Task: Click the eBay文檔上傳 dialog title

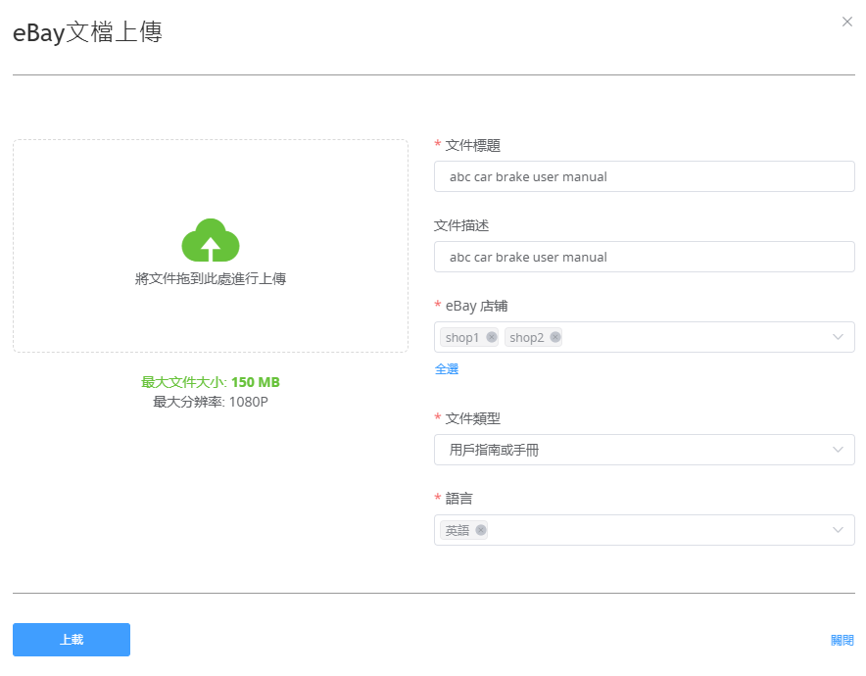Action: [x=87, y=32]
